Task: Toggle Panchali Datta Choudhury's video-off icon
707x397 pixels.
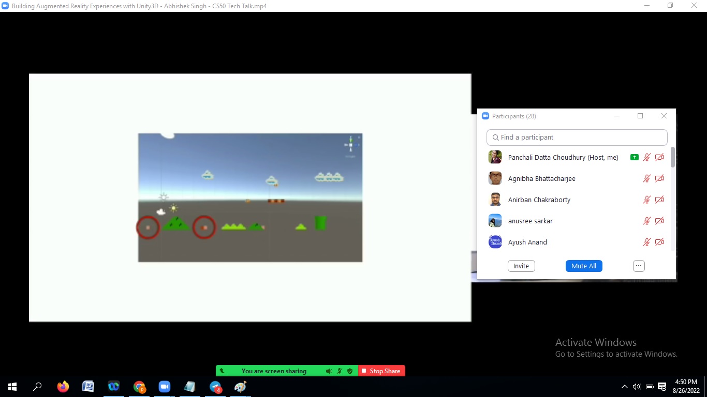Action: [659, 157]
